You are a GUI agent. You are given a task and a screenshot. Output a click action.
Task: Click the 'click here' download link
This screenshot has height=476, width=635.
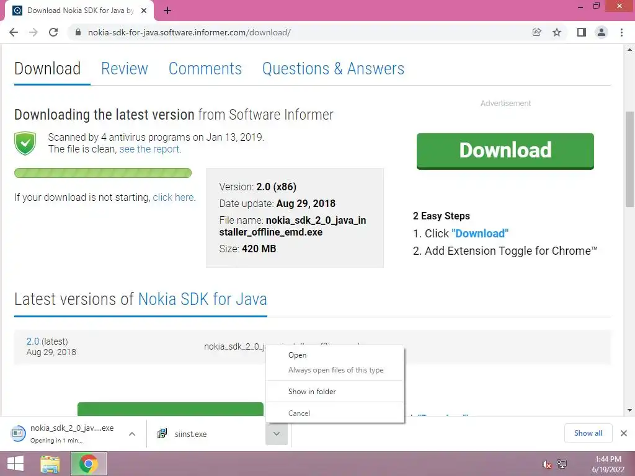[x=173, y=197]
